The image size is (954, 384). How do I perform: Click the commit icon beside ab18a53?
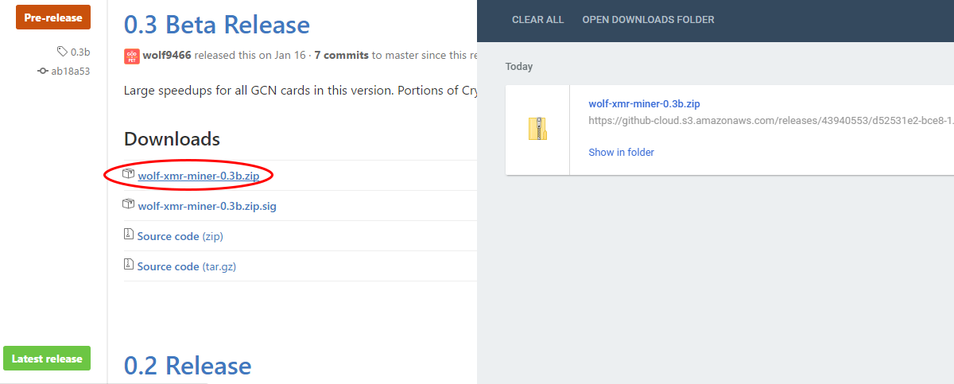(x=43, y=71)
